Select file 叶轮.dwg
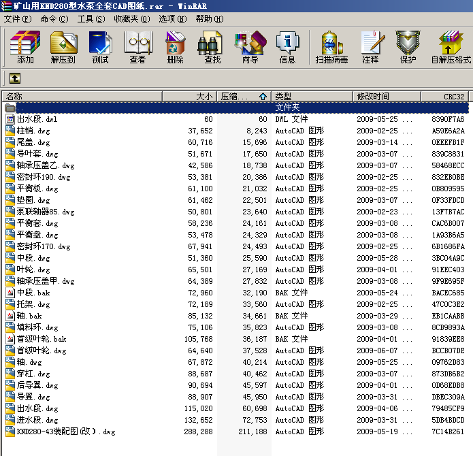Viewport: 473px width, 456px height. (33, 270)
